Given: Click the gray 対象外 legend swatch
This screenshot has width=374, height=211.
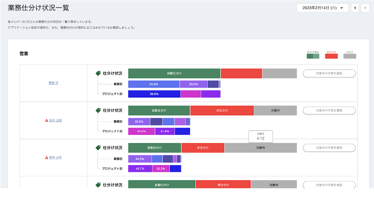Looking at the screenshot, I should click(350, 56).
